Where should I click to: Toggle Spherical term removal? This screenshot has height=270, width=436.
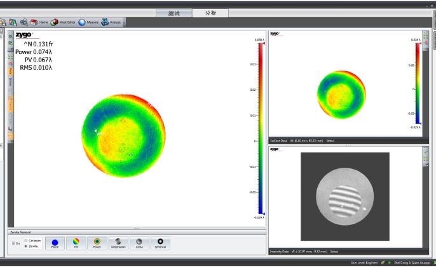click(x=160, y=243)
